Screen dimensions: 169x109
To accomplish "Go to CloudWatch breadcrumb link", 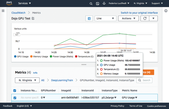I will click(18, 13).
